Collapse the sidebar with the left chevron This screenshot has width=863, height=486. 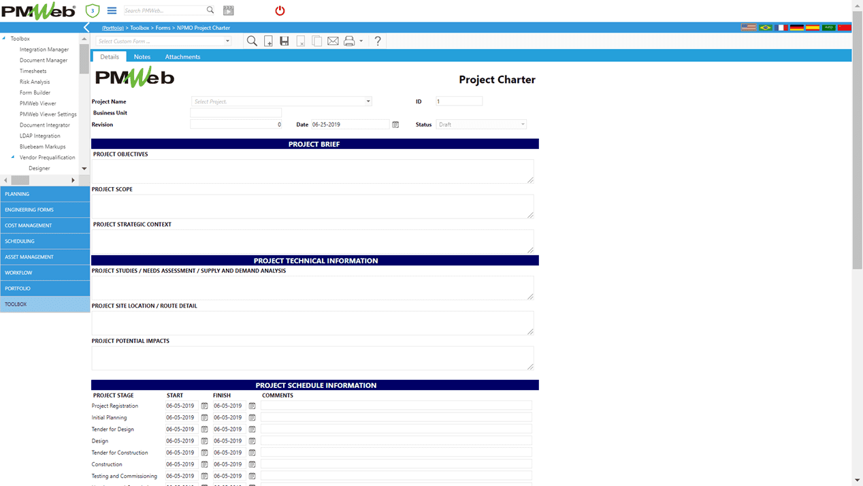pos(86,28)
